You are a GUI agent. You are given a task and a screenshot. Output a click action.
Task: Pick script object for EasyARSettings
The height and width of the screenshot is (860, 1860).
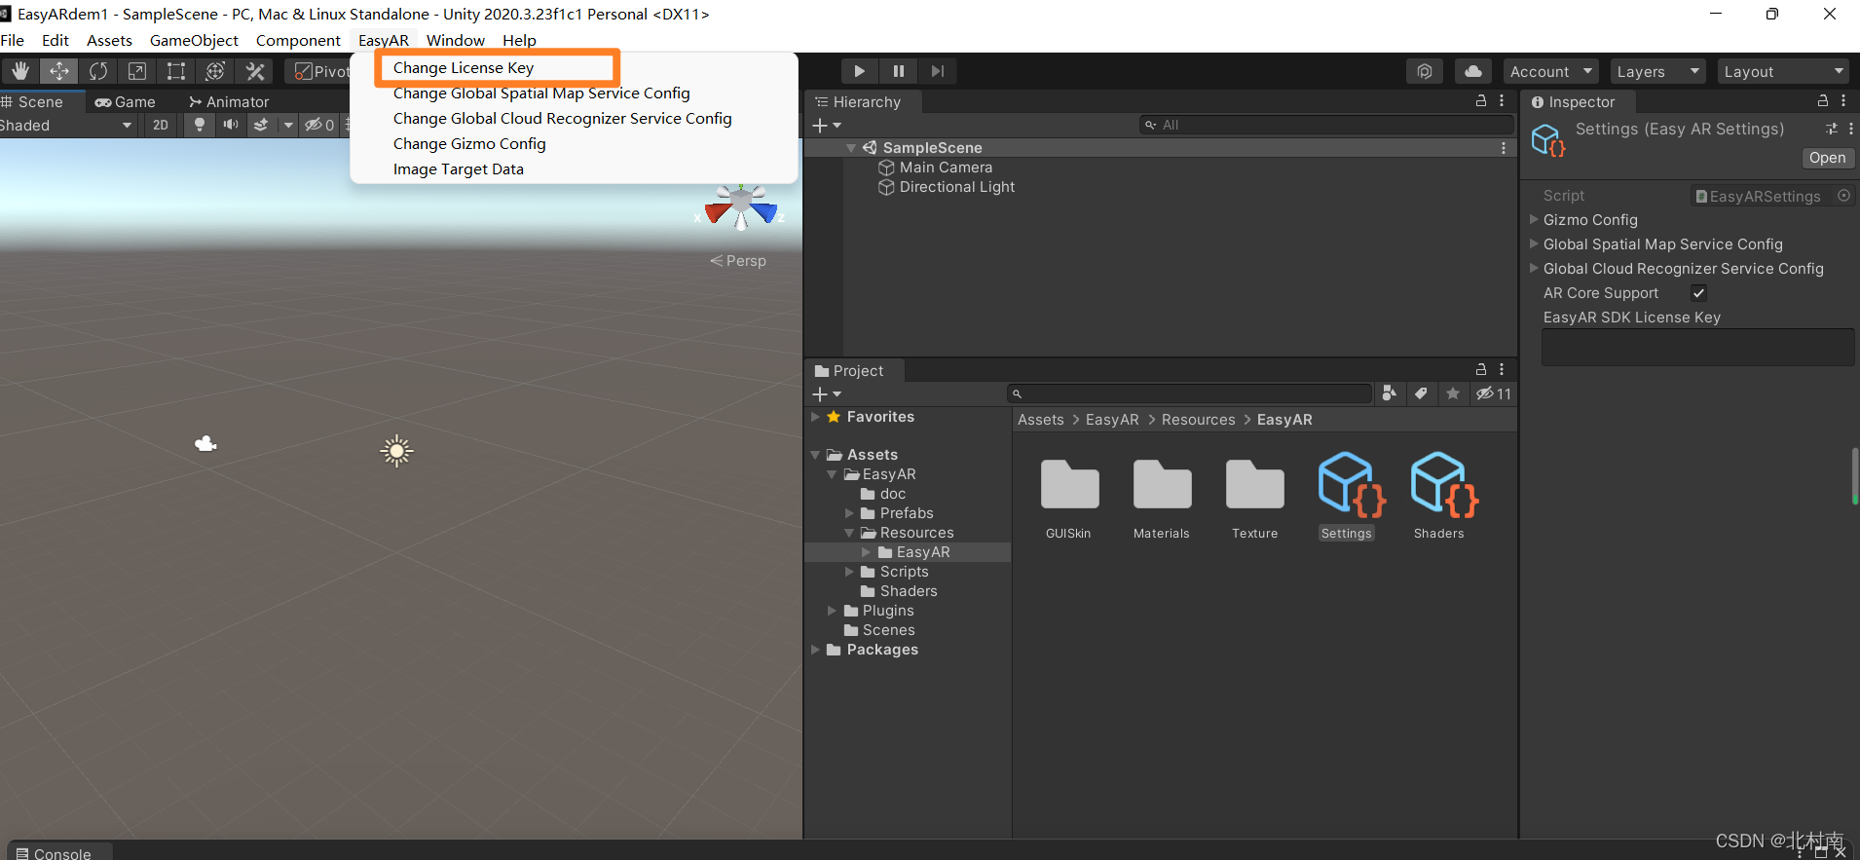click(x=1843, y=196)
